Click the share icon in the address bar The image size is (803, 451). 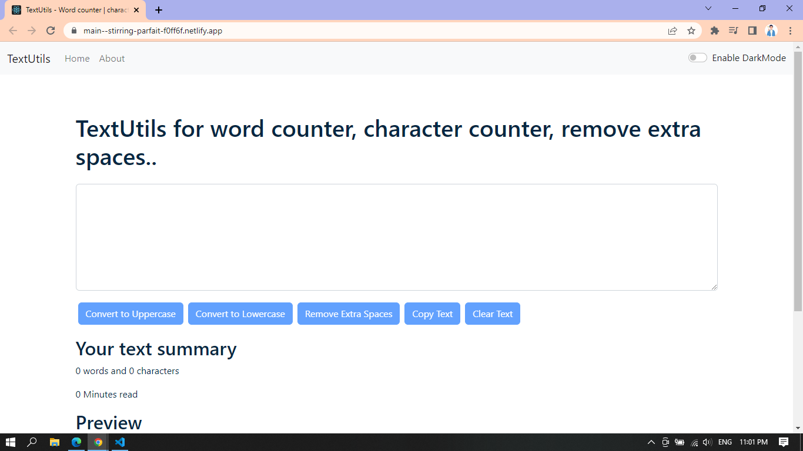pyautogui.click(x=672, y=31)
